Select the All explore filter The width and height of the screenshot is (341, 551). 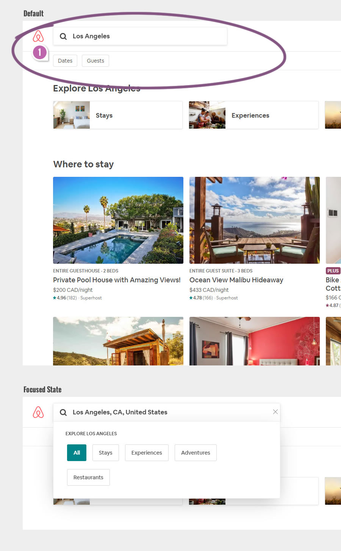pos(77,453)
